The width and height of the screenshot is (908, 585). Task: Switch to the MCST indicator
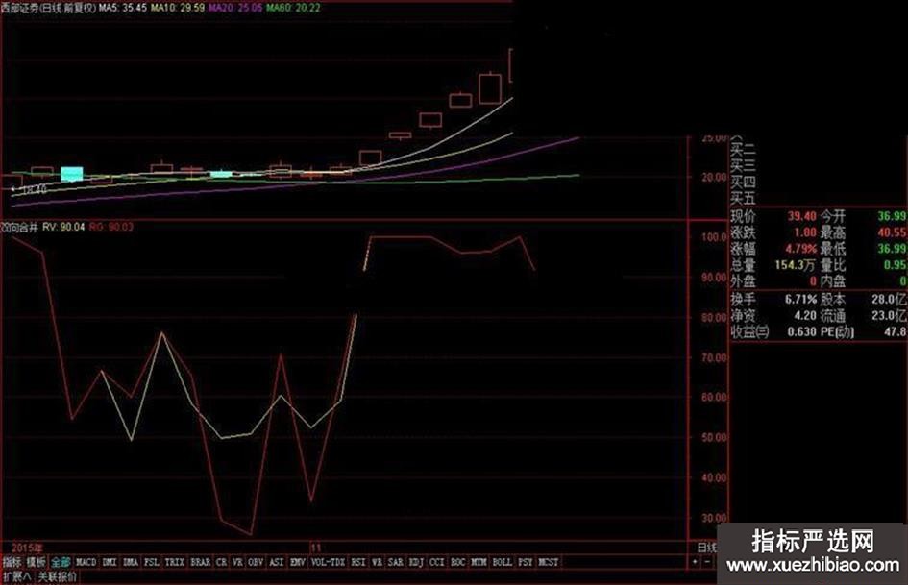point(549,562)
